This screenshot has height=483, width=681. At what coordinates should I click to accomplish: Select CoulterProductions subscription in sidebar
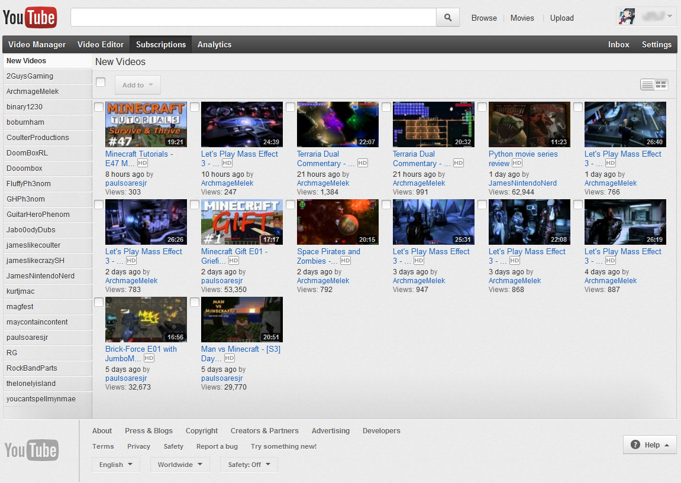click(x=47, y=138)
